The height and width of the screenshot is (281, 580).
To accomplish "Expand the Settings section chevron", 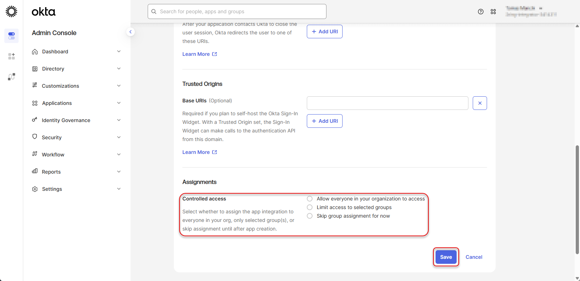I will (119, 189).
